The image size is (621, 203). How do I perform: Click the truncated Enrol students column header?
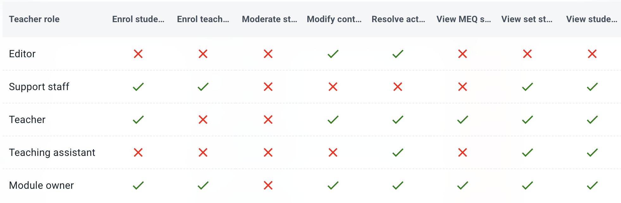coord(138,19)
